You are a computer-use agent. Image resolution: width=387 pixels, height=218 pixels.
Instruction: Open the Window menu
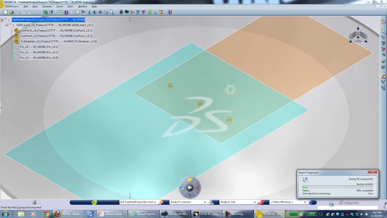tap(82, 6)
